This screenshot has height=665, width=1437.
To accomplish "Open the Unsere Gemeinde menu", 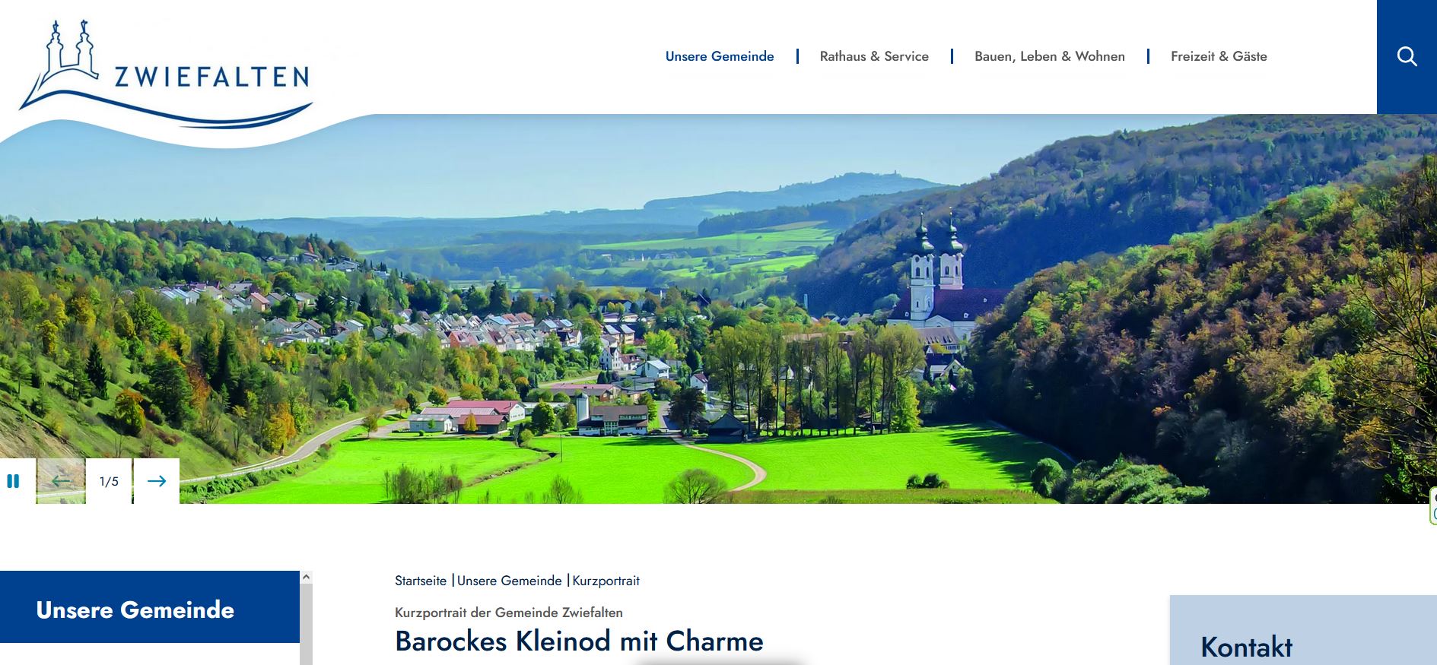I will tap(720, 56).
